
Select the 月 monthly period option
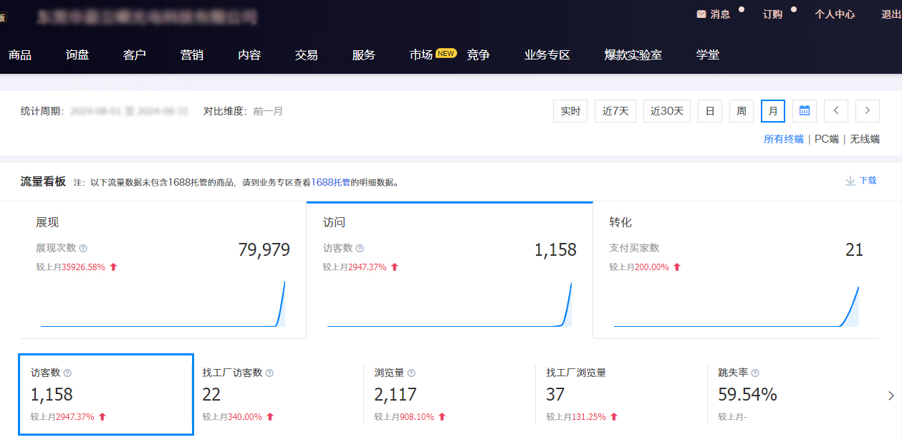click(773, 111)
